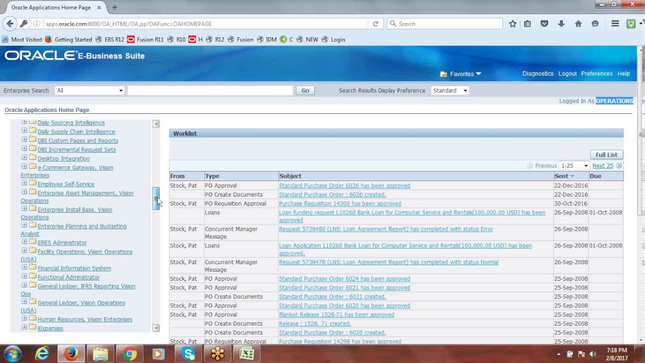
Task: Sort the worklist by Subject column header
Action: (x=290, y=176)
